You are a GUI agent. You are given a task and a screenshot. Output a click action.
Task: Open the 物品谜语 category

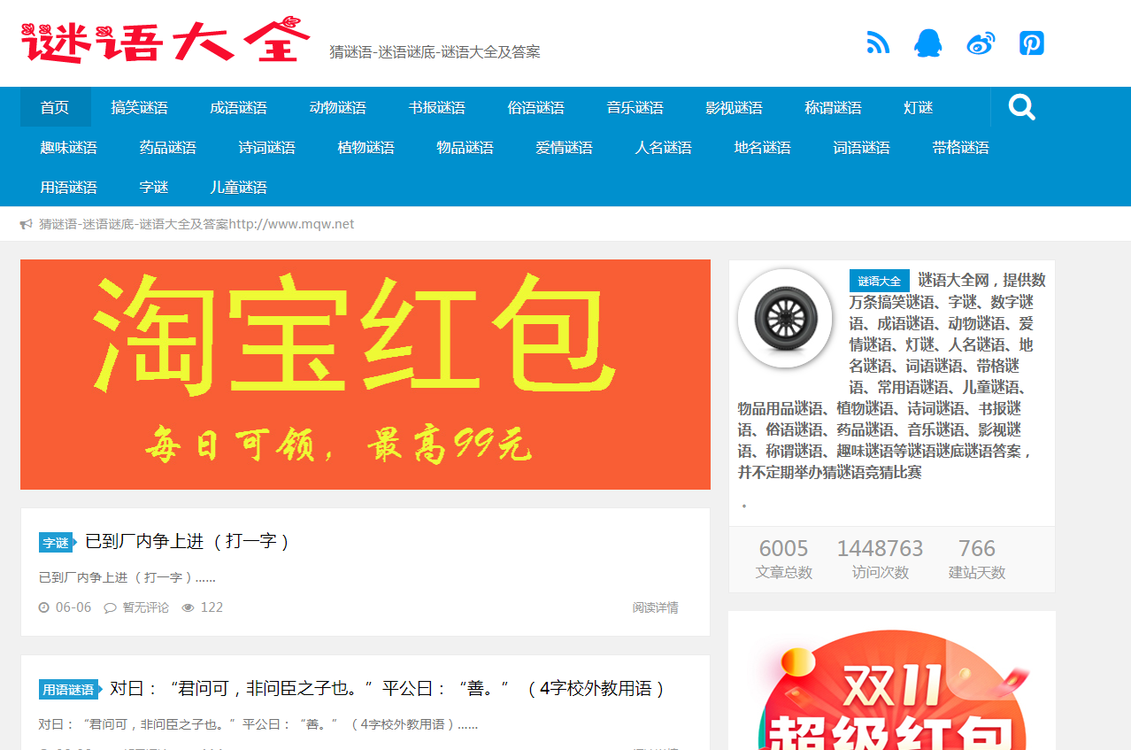[x=465, y=147]
